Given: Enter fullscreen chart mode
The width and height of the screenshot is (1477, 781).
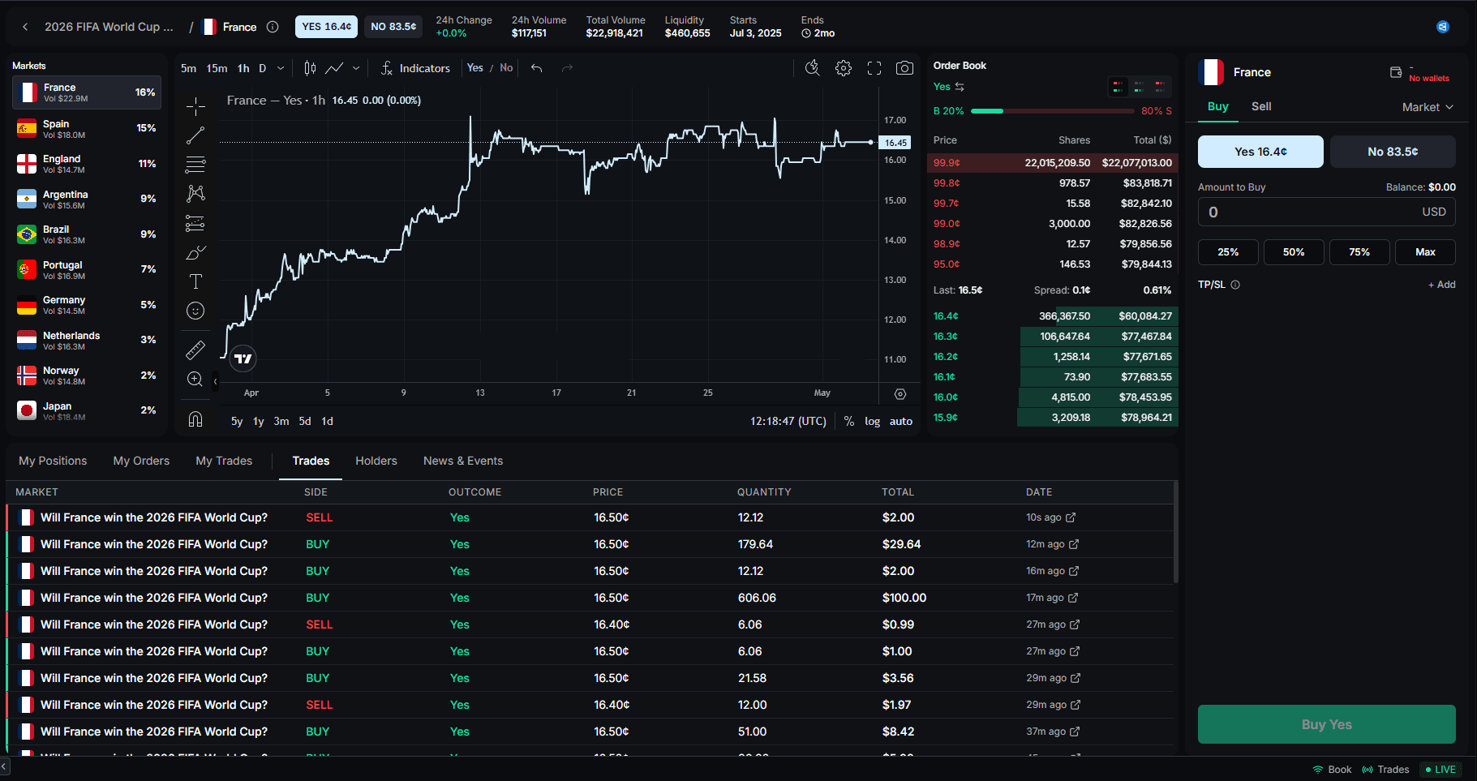Looking at the screenshot, I should (x=874, y=68).
